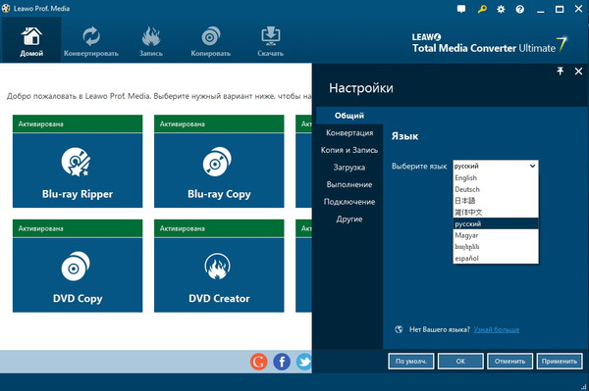The image size is (589, 391).
Task: Click Активирована label above DVD Copy
Action: [x=41, y=228]
